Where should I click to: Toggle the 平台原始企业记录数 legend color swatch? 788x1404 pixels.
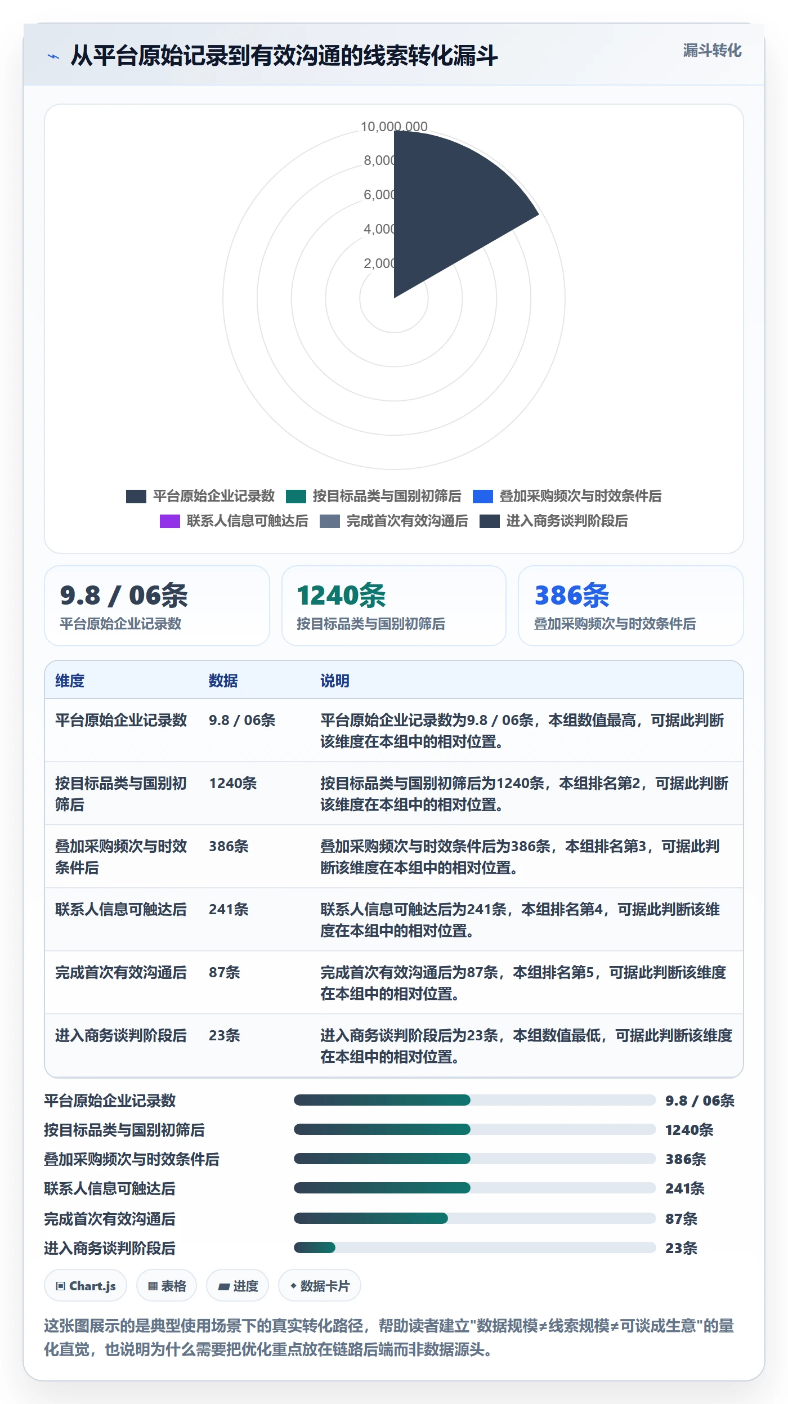point(136,497)
